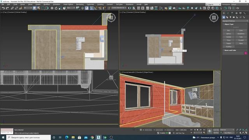Toggle Absolute/Offset transform mode
This screenshot has height=140, width=249.
[x=141, y=129]
